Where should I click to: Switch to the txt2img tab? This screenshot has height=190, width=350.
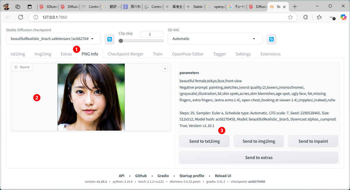pos(18,54)
